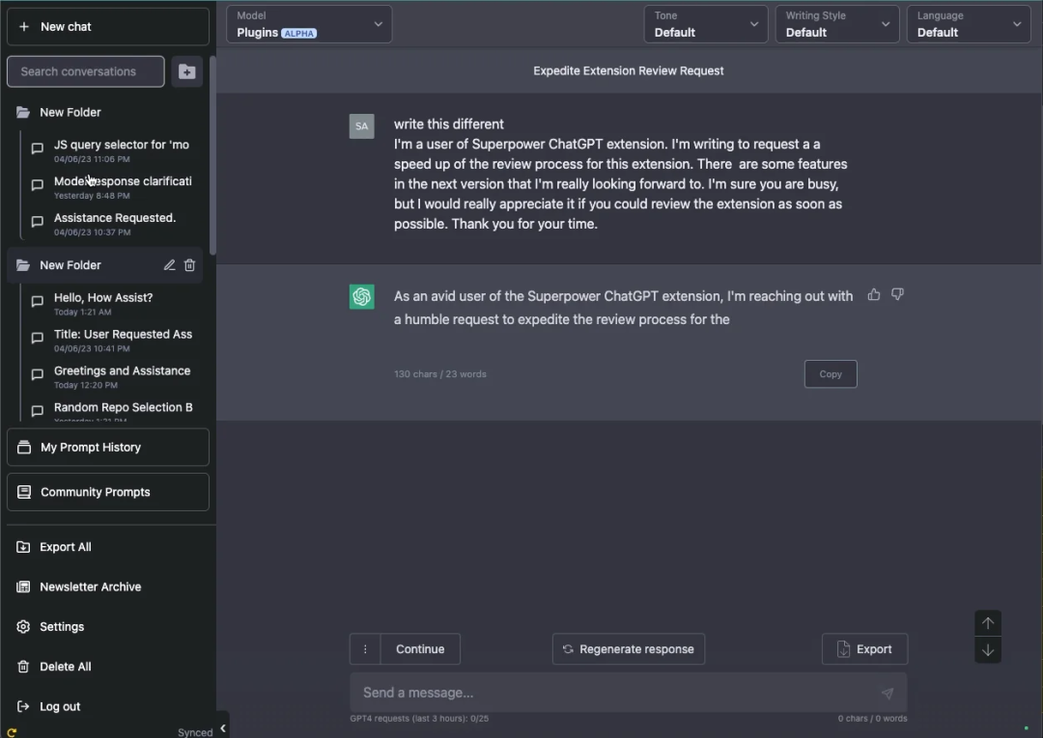
Task: Give the response a thumbs down
Action: click(897, 294)
